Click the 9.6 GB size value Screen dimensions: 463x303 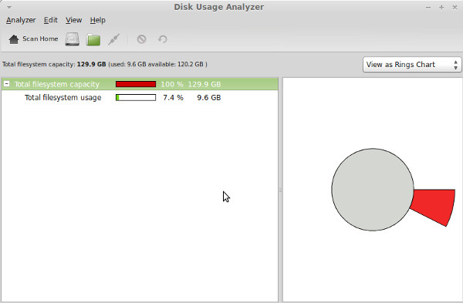pyautogui.click(x=209, y=97)
